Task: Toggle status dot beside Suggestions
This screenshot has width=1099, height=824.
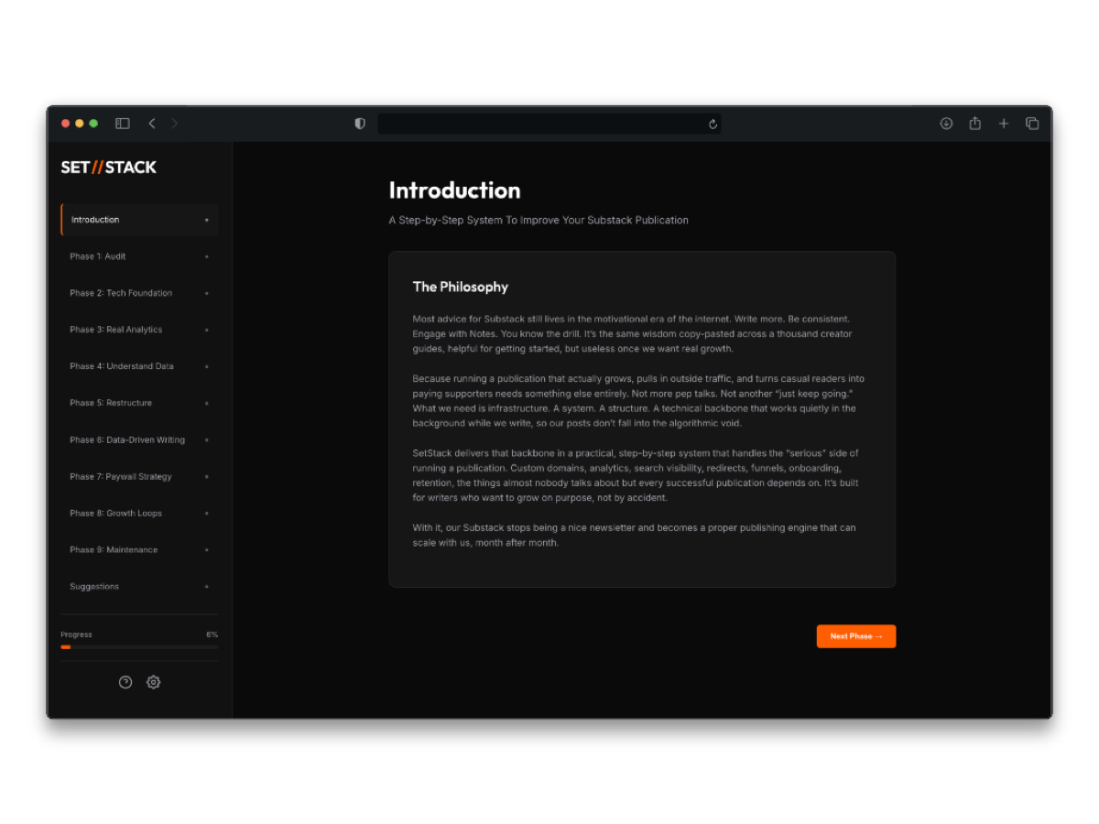Action: pyautogui.click(x=208, y=586)
